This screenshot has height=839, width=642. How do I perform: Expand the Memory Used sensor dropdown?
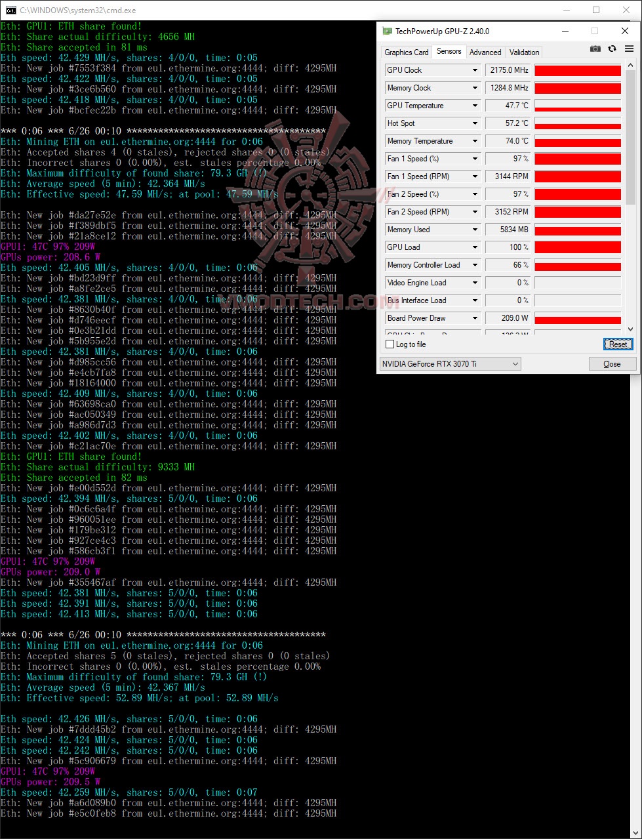475,230
